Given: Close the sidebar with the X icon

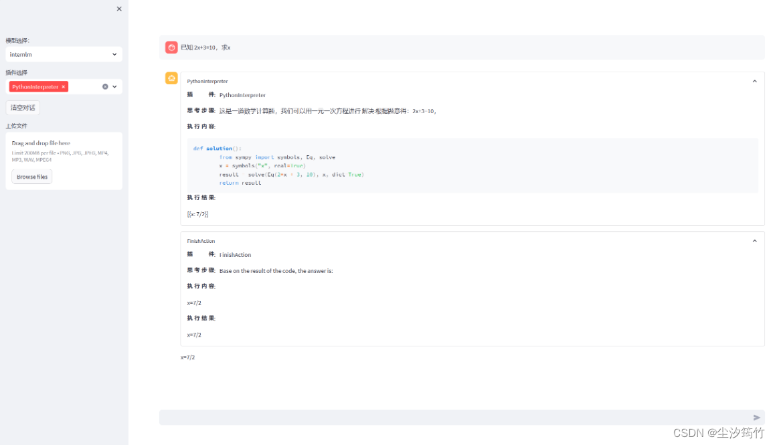Looking at the screenshot, I should pyautogui.click(x=119, y=9).
